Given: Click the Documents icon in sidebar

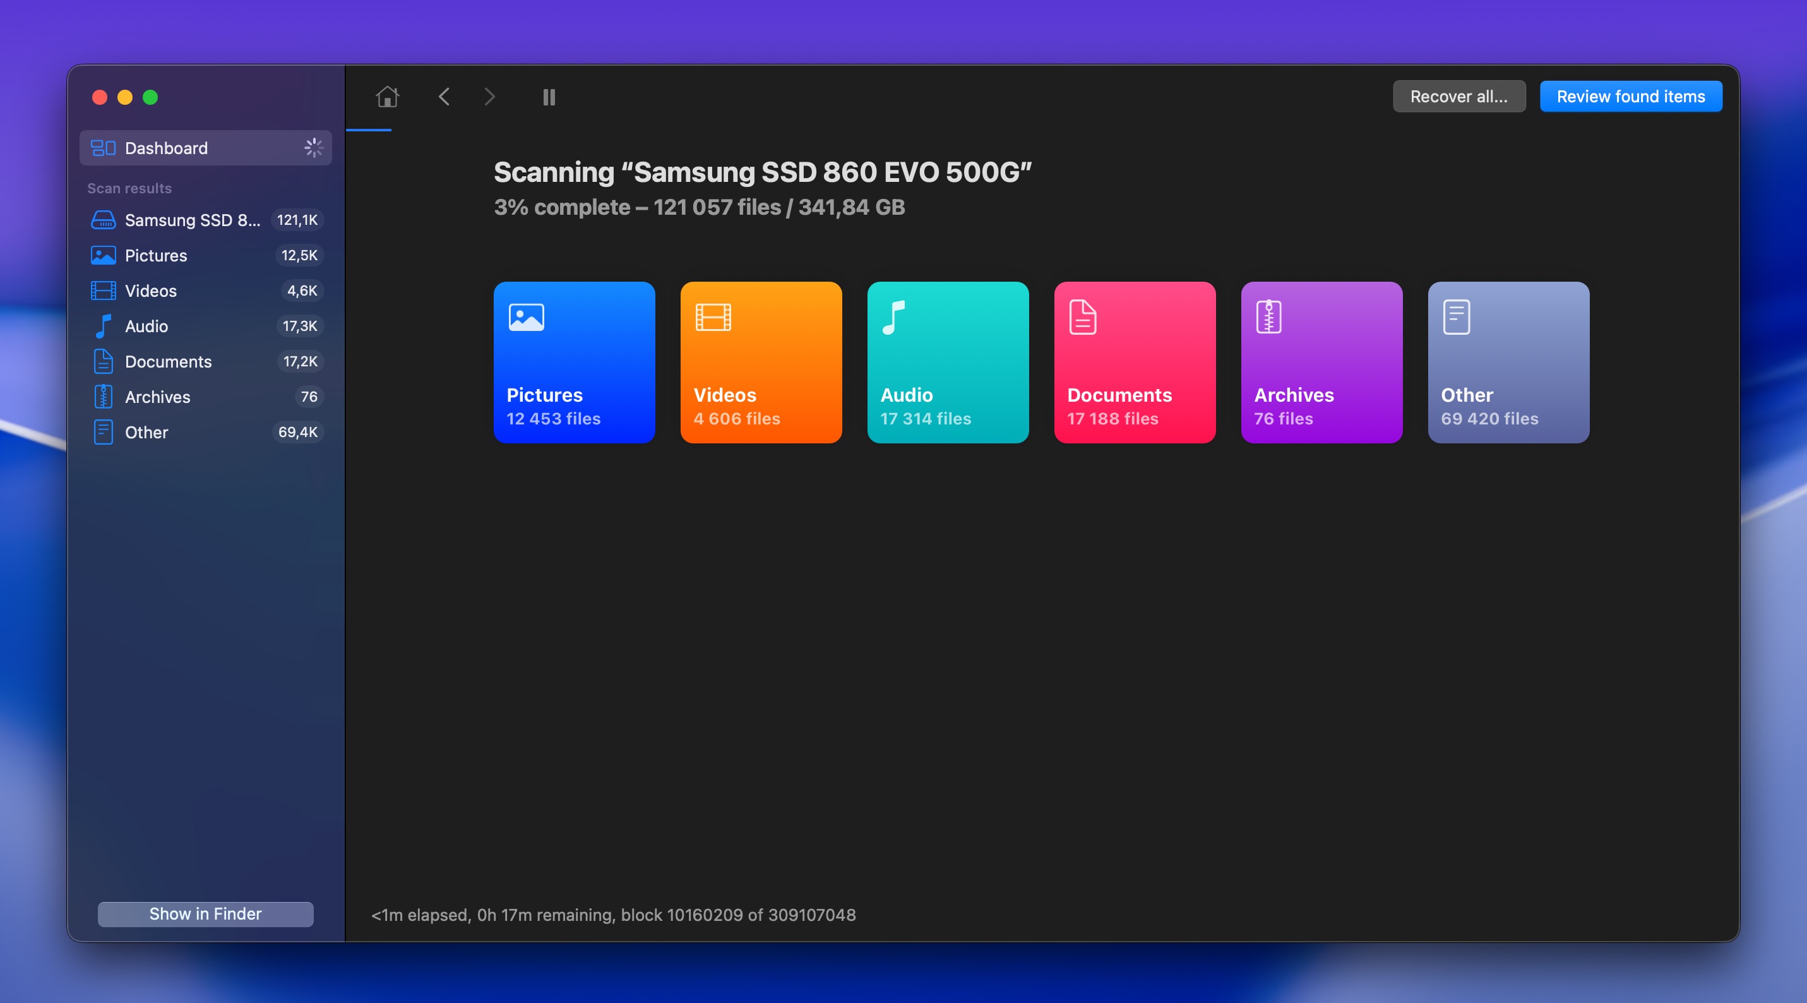Looking at the screenshot, I should 103,361.
